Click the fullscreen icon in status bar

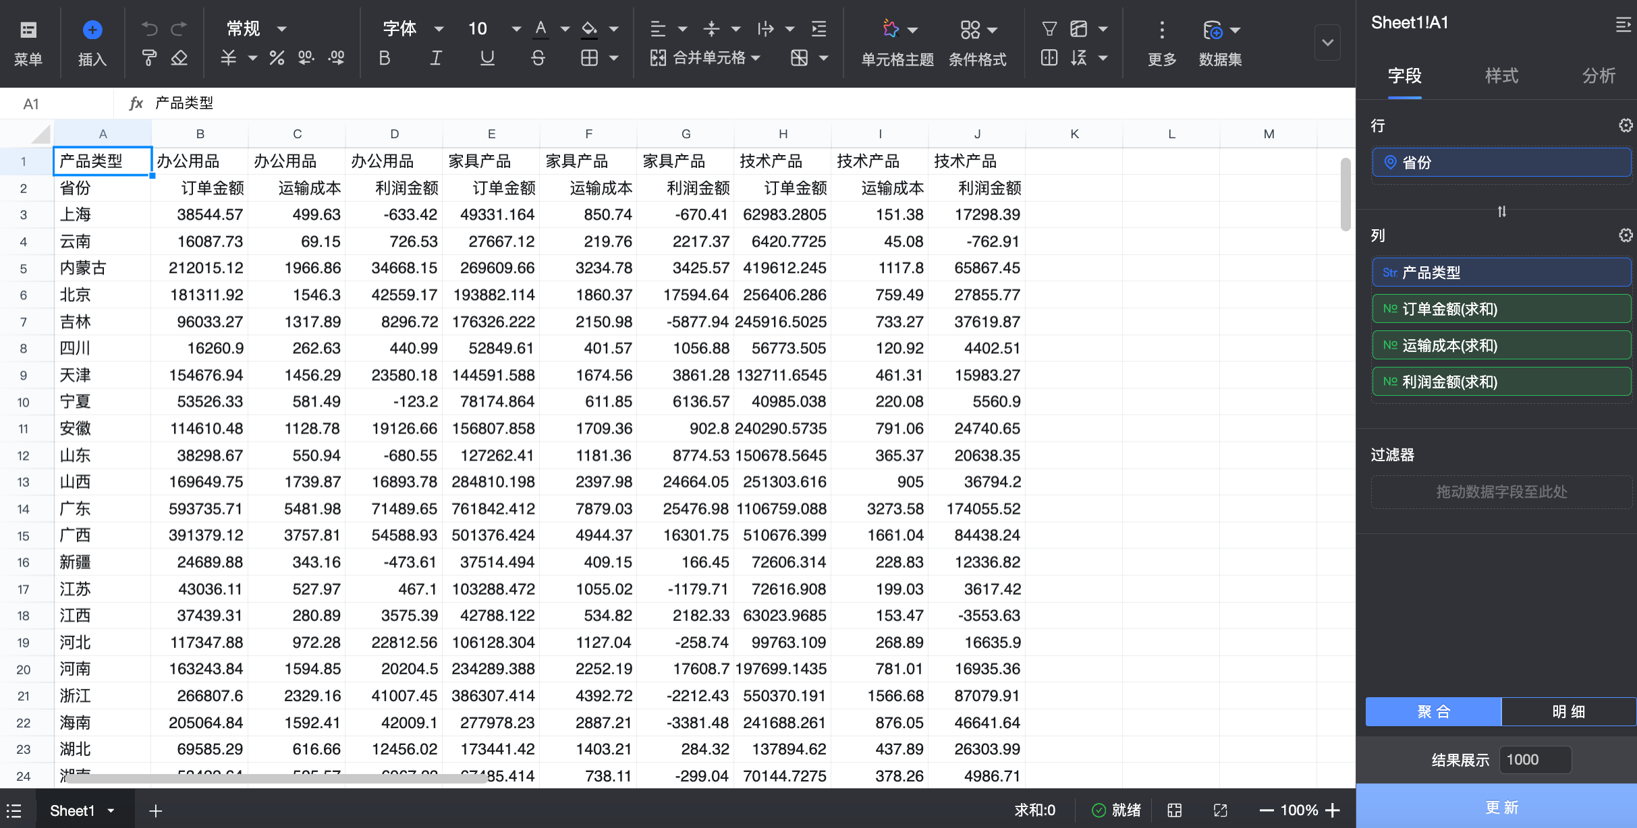coord(1220,810)
